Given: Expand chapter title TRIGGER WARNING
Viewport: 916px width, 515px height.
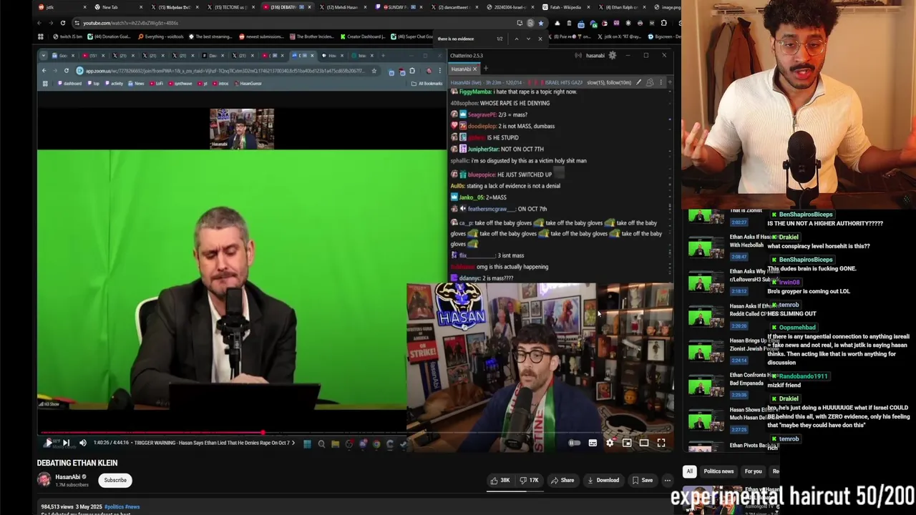Looking at the screenshot, I should coord(213,443).
